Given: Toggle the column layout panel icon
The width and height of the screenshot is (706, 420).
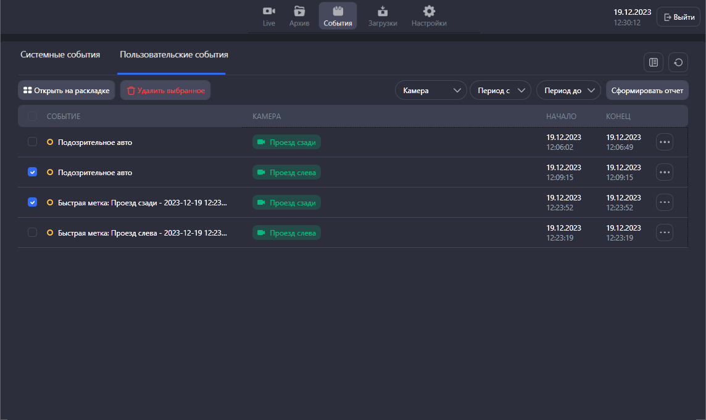Looking at the screenshot, I should pyautogui.click(x=653, y=62).
